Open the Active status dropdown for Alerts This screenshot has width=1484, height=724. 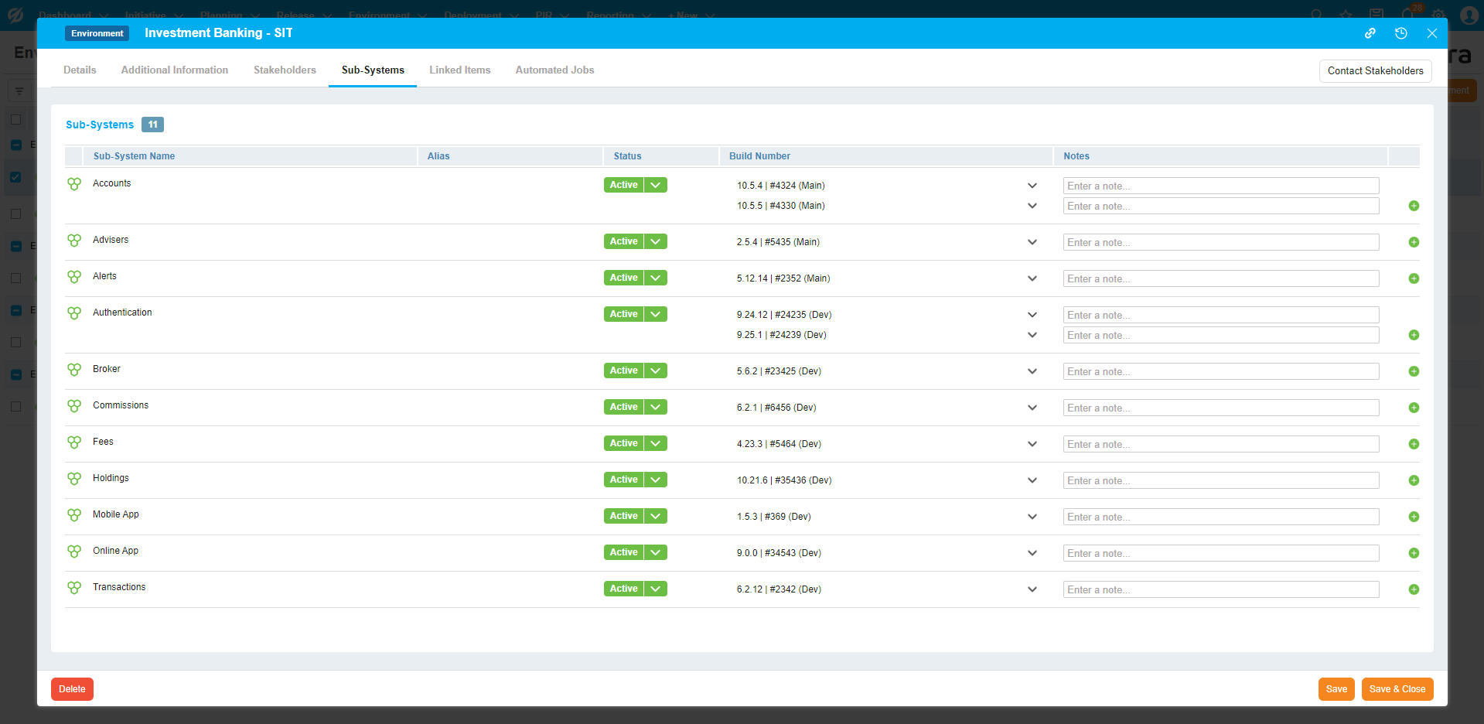(x=655, y=278)
